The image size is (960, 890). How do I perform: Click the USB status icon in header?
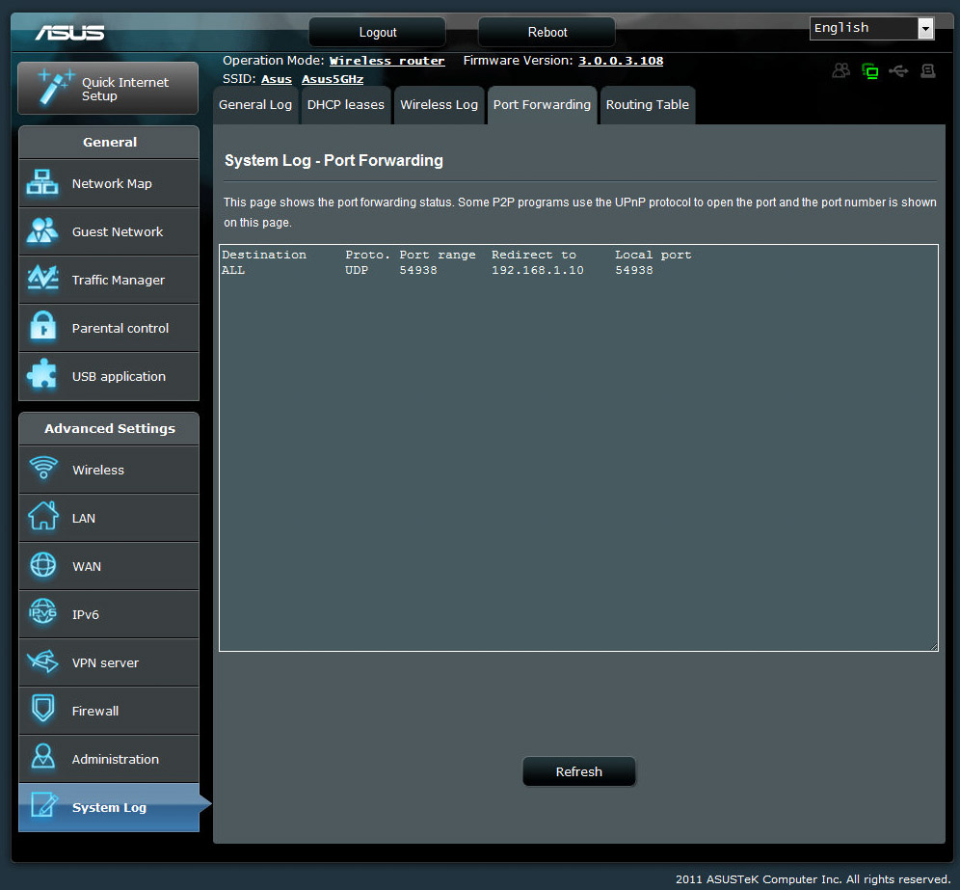[x=898, y=71]
